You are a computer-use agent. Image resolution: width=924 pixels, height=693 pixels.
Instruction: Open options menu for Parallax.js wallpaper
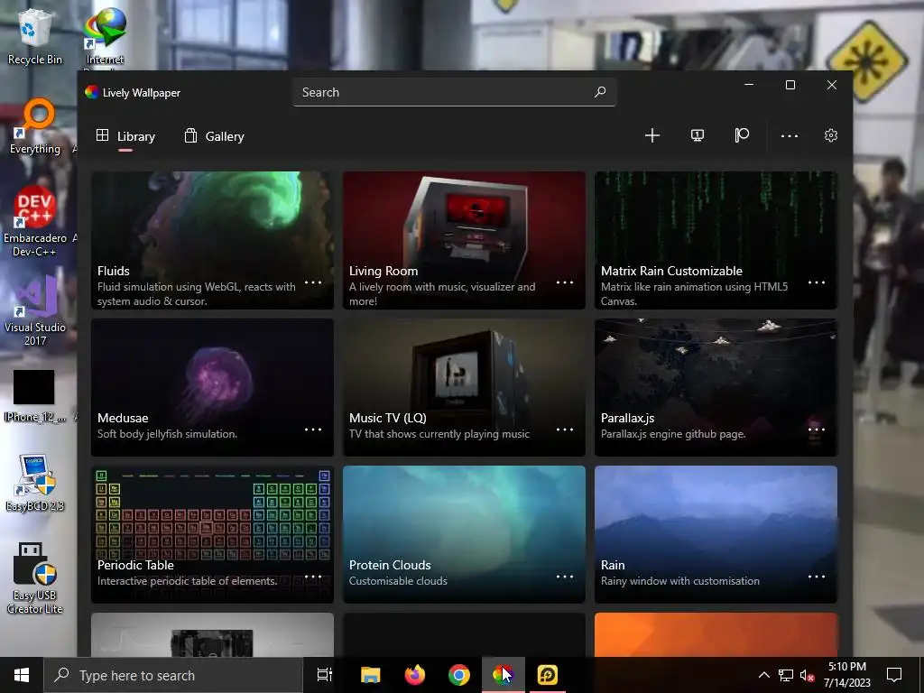click(816, 429)
